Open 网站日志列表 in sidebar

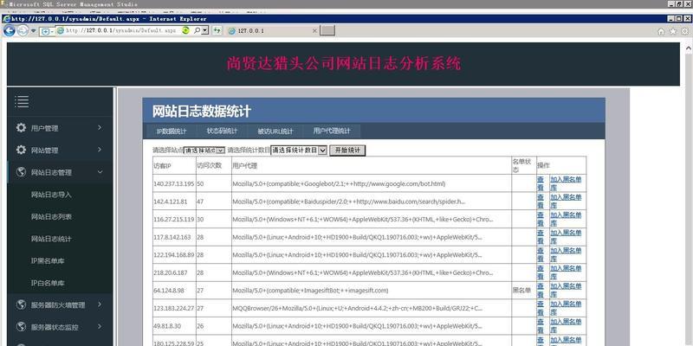coord(51,217)
